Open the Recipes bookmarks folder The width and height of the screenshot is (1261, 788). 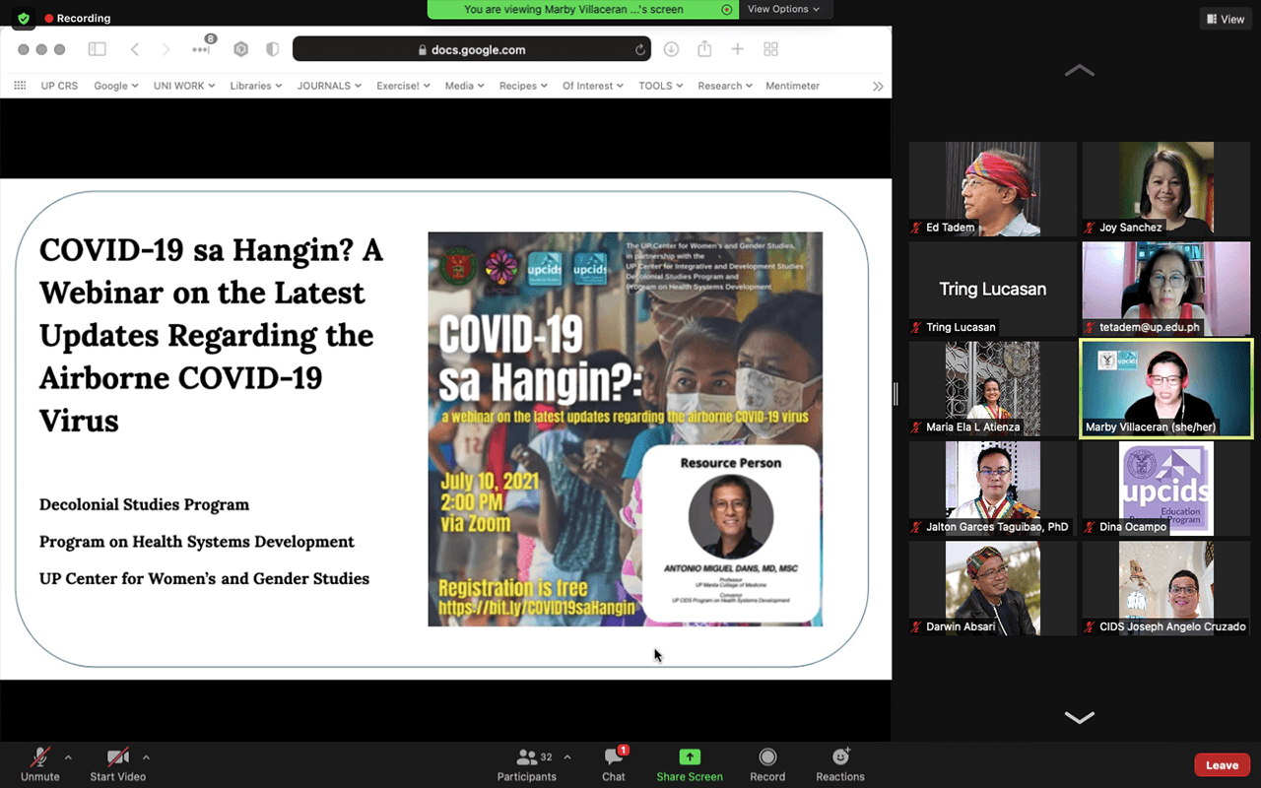click(523, 86)
